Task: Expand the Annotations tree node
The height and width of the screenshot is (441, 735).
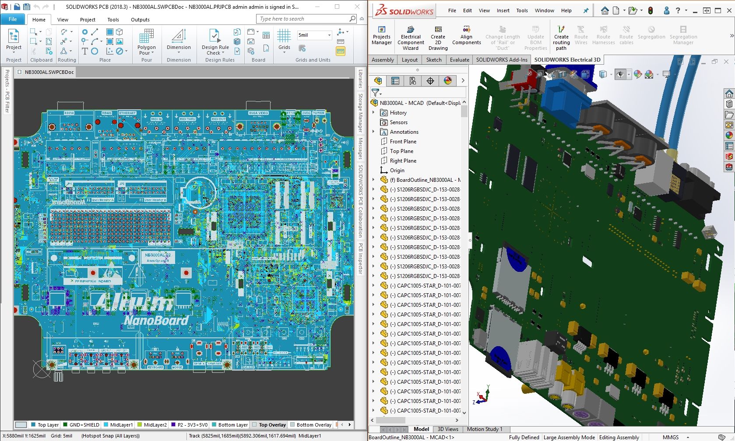Action: click(x=373, y=132)
